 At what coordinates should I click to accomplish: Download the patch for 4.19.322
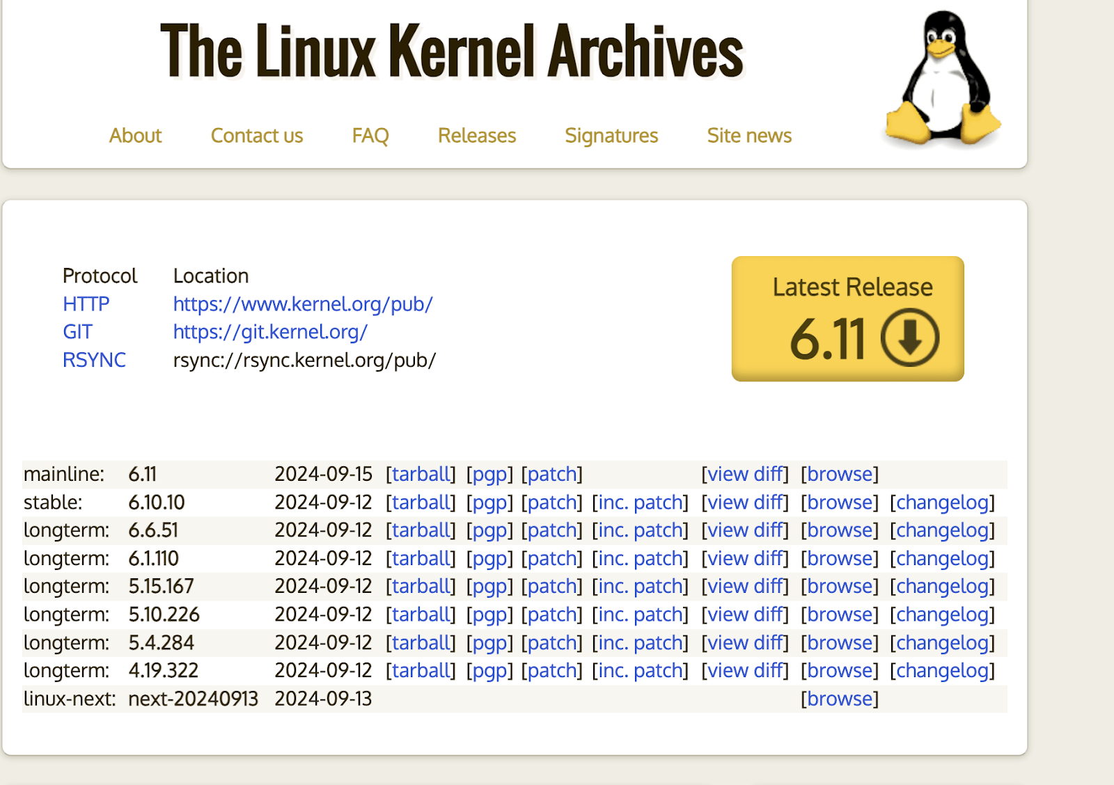(x=552, y=670)
